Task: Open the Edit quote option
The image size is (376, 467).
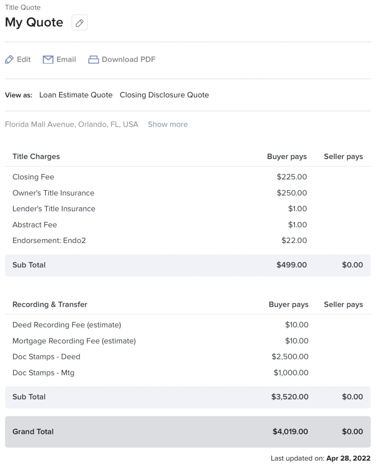Action: coord(24,59)
